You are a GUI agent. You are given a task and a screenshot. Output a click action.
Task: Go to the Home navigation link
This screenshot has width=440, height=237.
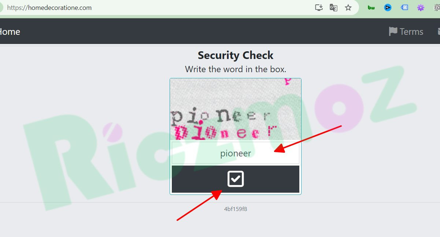[10, 32]
